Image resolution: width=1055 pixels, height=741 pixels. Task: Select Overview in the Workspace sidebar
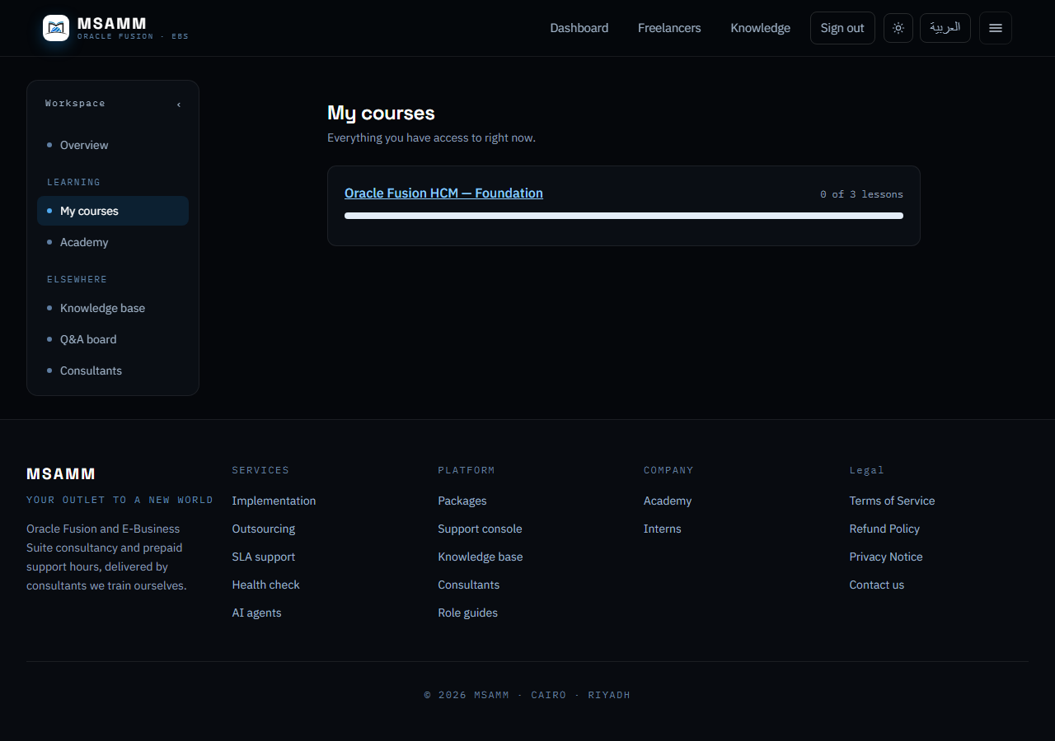pyautogui.click(x=113, y=145)
